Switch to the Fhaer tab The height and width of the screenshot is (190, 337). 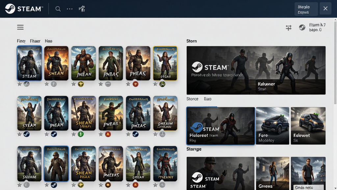tap(35, 41)
